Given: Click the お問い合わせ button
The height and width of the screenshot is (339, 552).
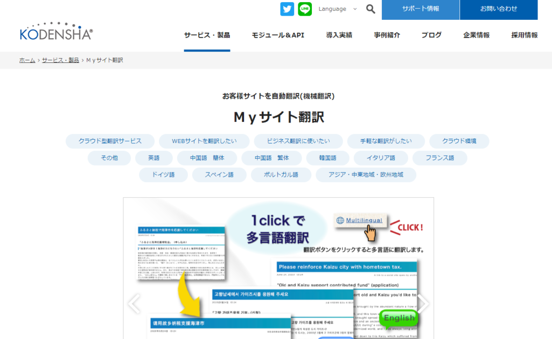Looking at the screenshot, I should pos(499,9).
